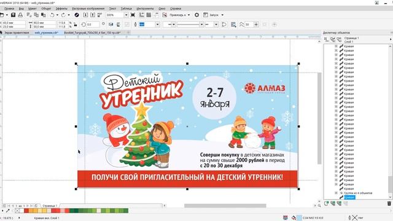The image size is (393, 221).
Task: Click the outline pen indicator in status bar
Action: (355, 218)
